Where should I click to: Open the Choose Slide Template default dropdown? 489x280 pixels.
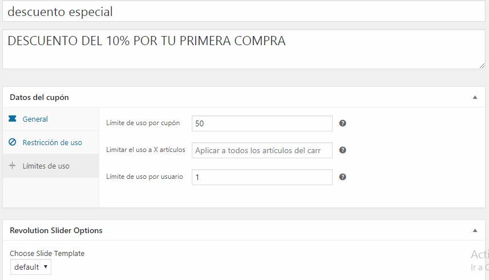point(31,267)
